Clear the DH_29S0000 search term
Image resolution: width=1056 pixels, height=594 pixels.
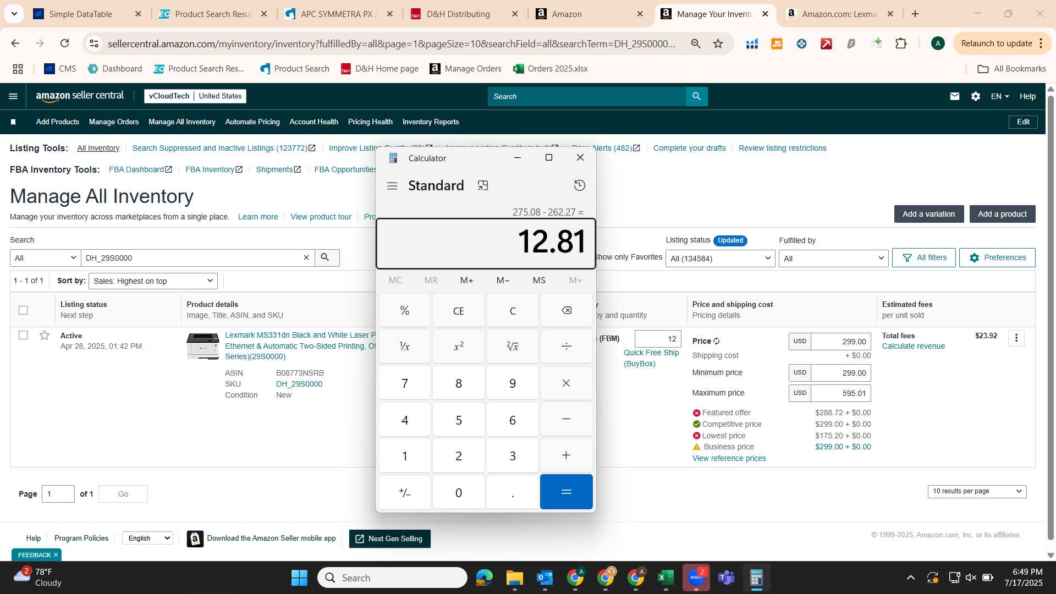306,257
